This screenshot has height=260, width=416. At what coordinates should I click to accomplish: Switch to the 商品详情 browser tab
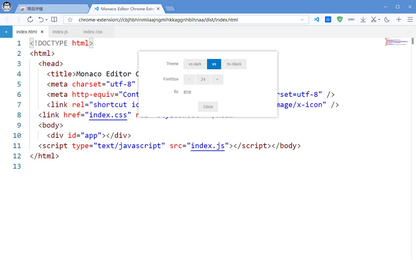coord(52,9)
